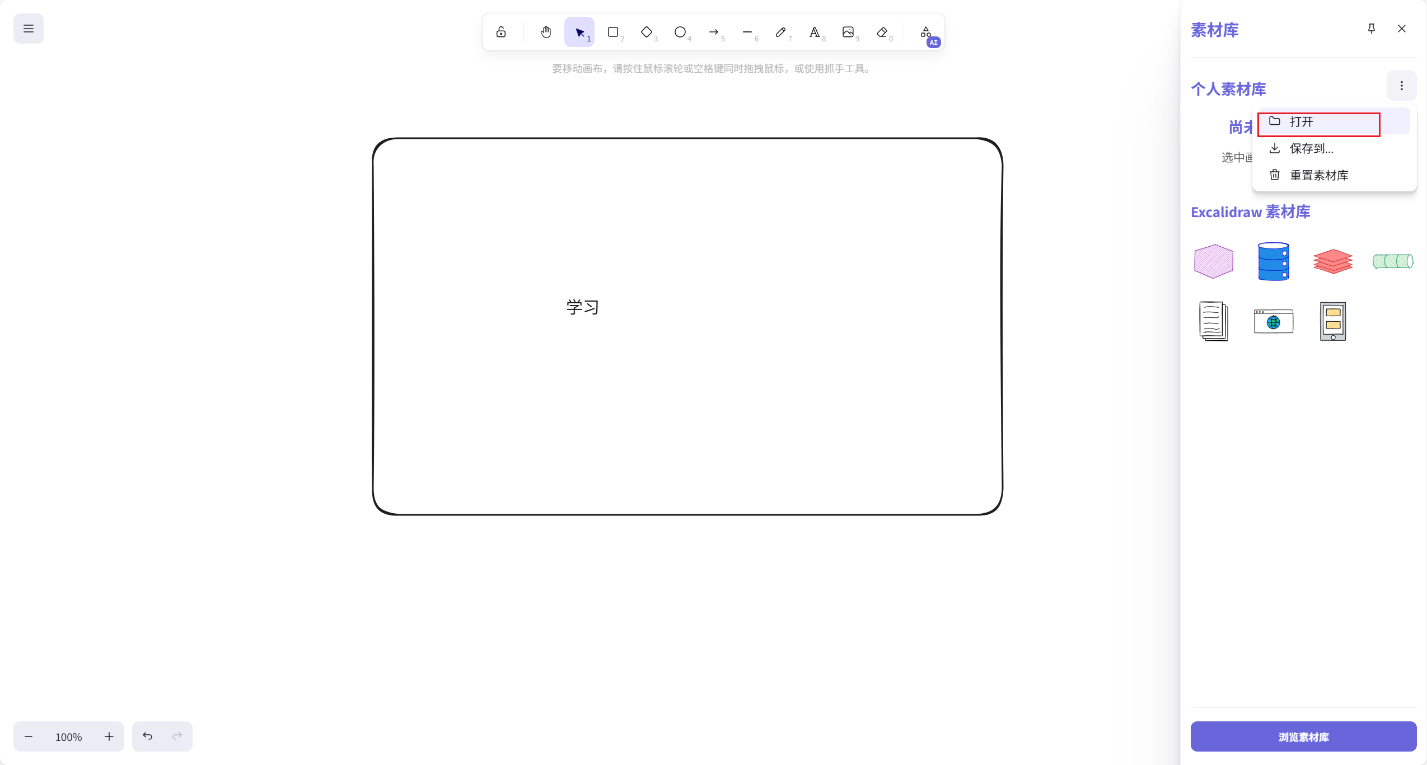Image resolution: width=1427 pixels, height=765 pixels.
Task: Choose the Arrow tool
Action: click(x=714, y=32)
